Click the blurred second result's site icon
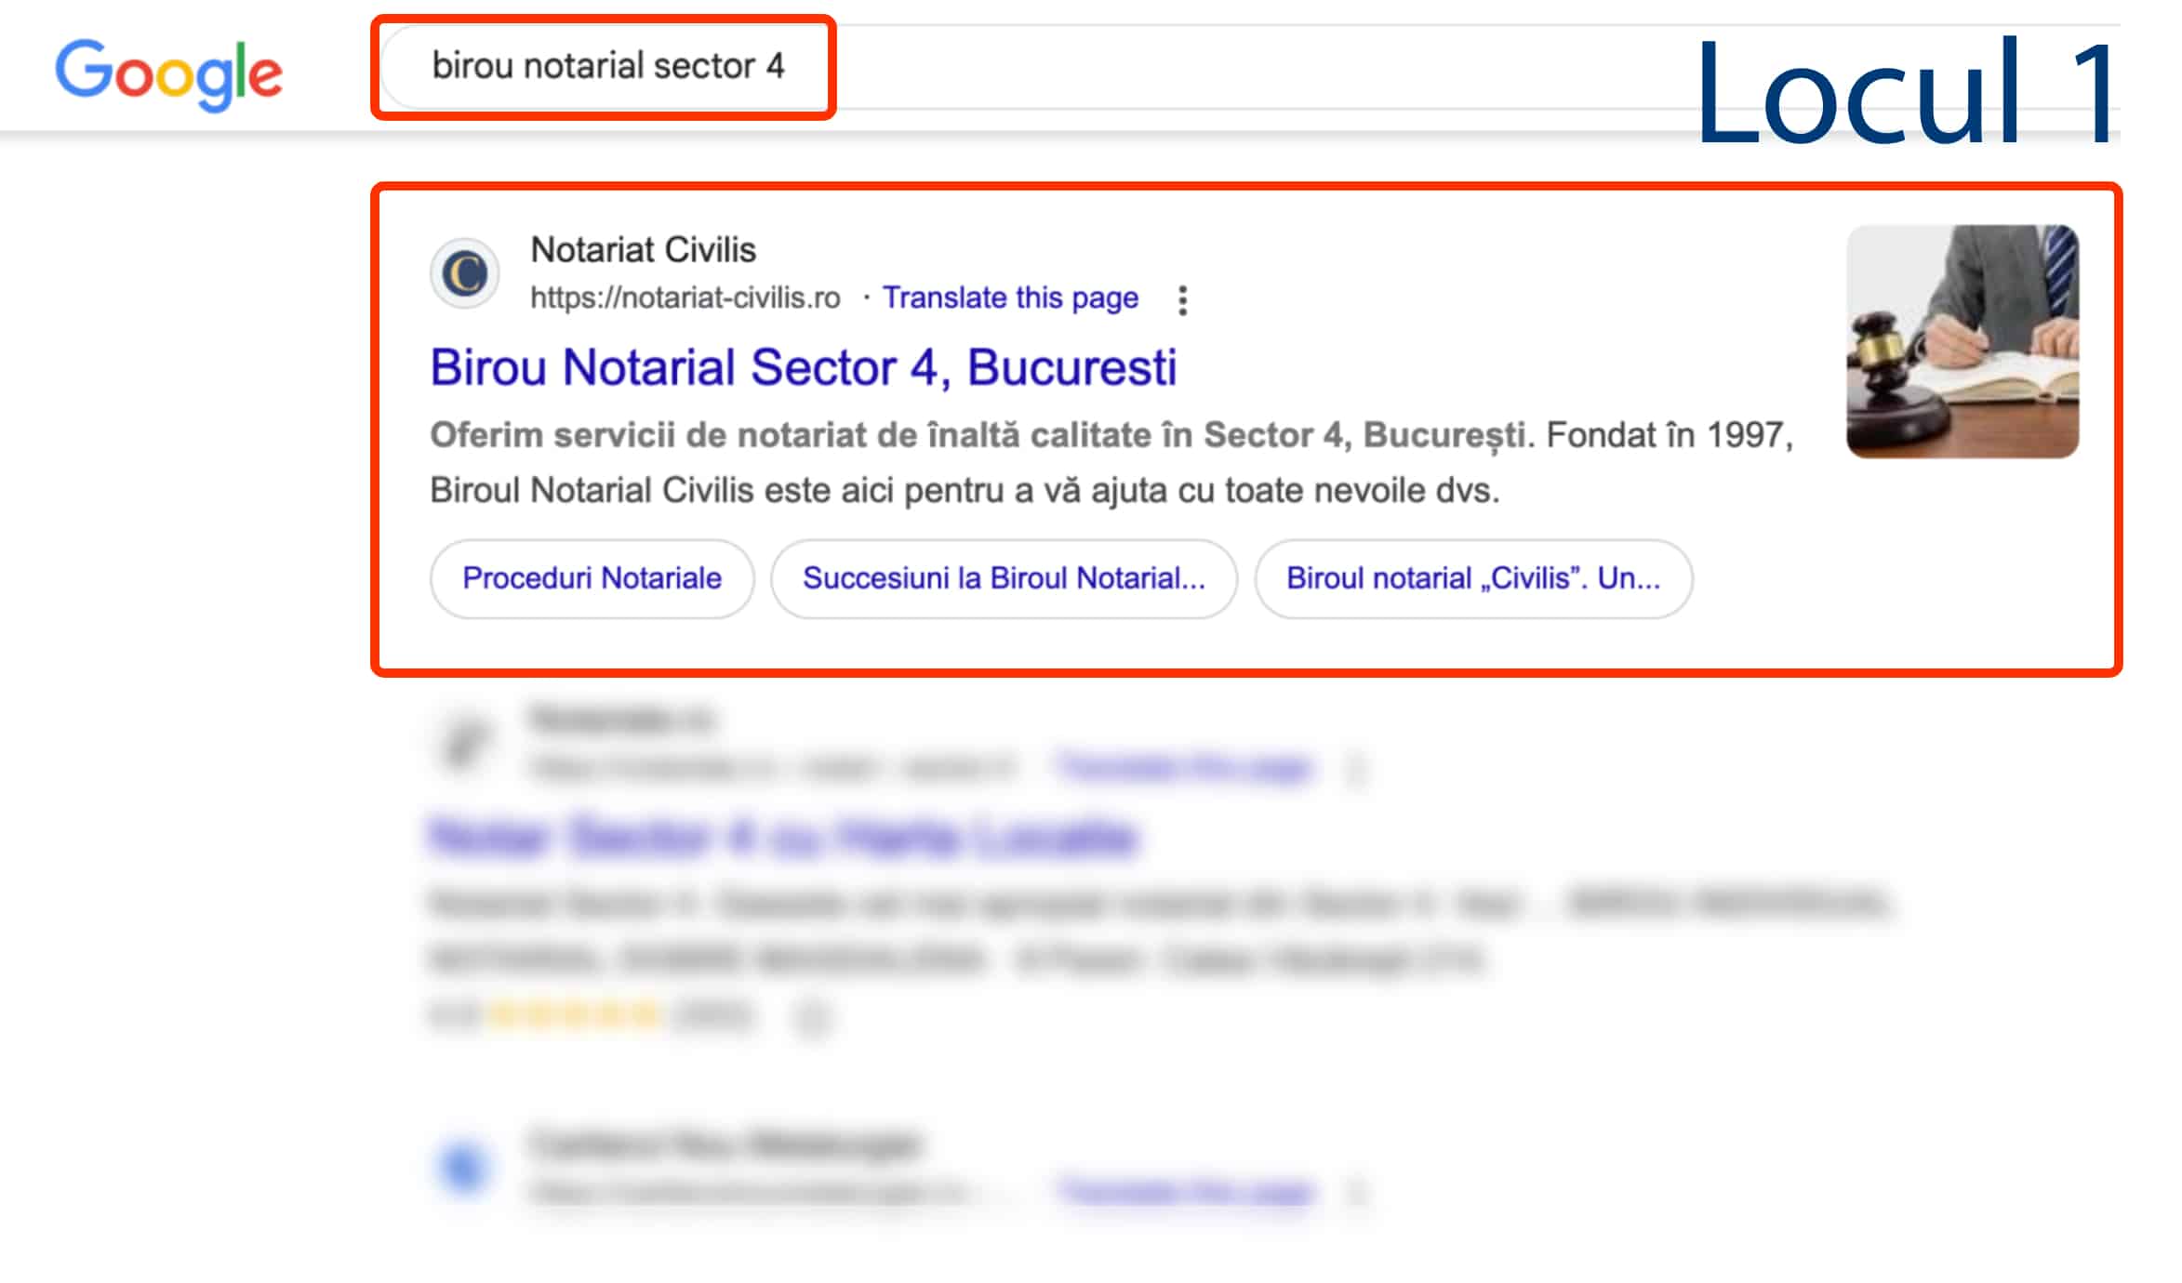The width and height of the screenshot is (2182, 1283). tap(464, 741)
